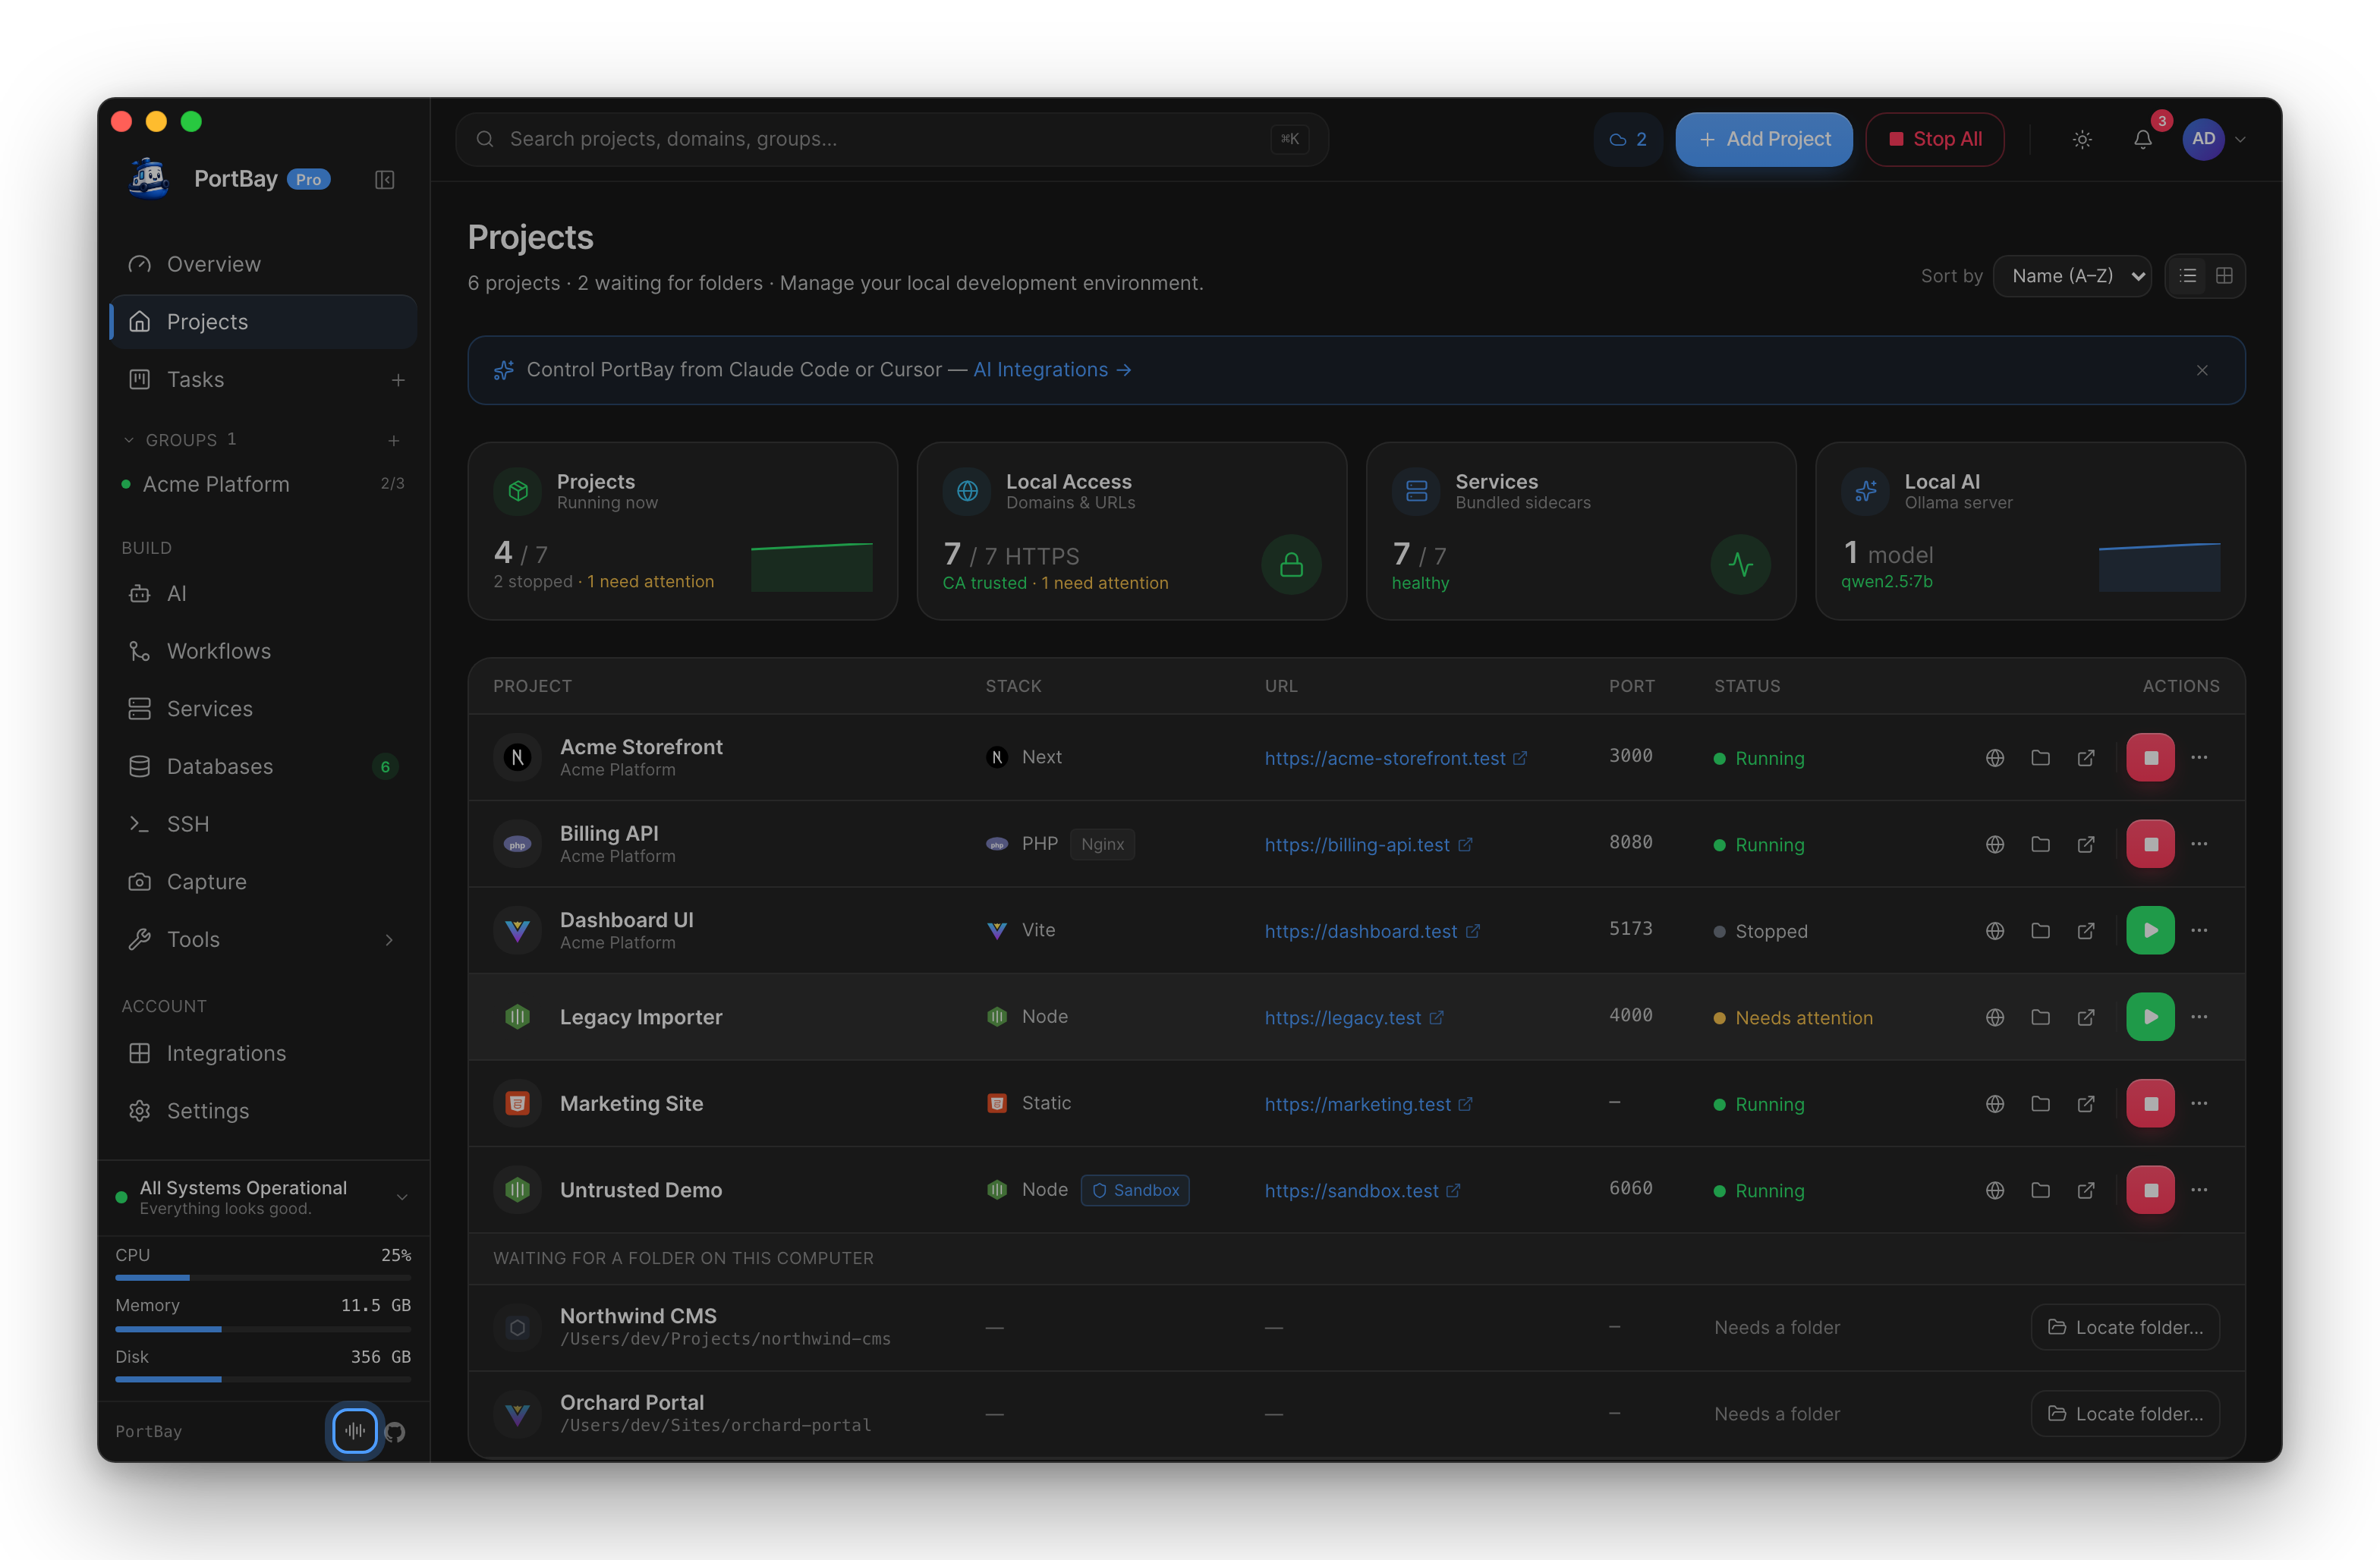Screen dimensions: 2380x1560
Task: Open Acme Platform group
Action: pyautogui.click(x=263, y=484)
